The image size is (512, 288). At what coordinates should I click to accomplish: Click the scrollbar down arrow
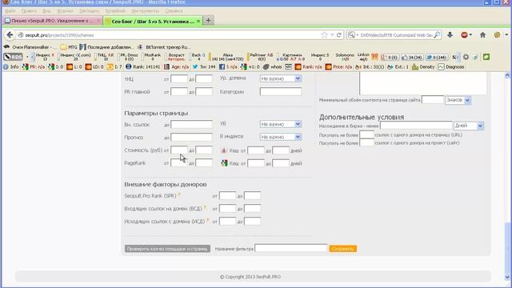[x=507, y=278]
